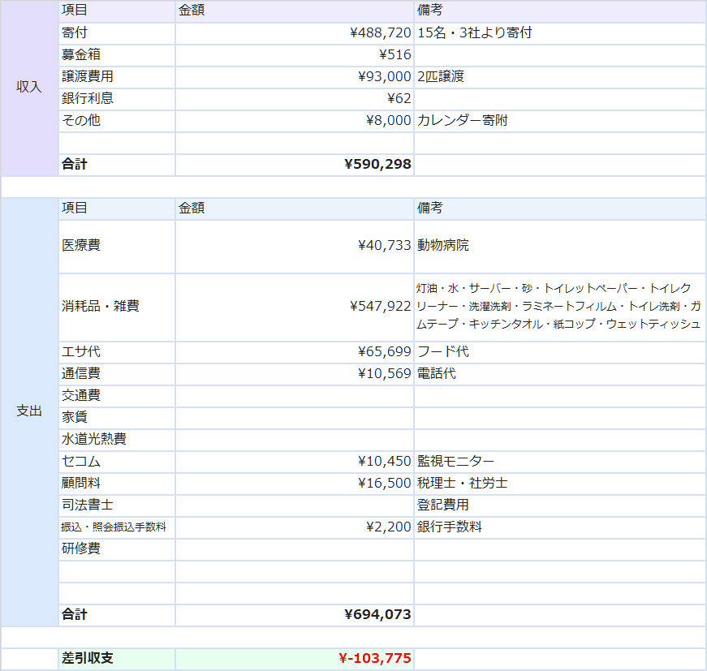The width and height of the screenshot is (707, 671).
Task: Click the red balance ¥-103,775
Action: 374,659
